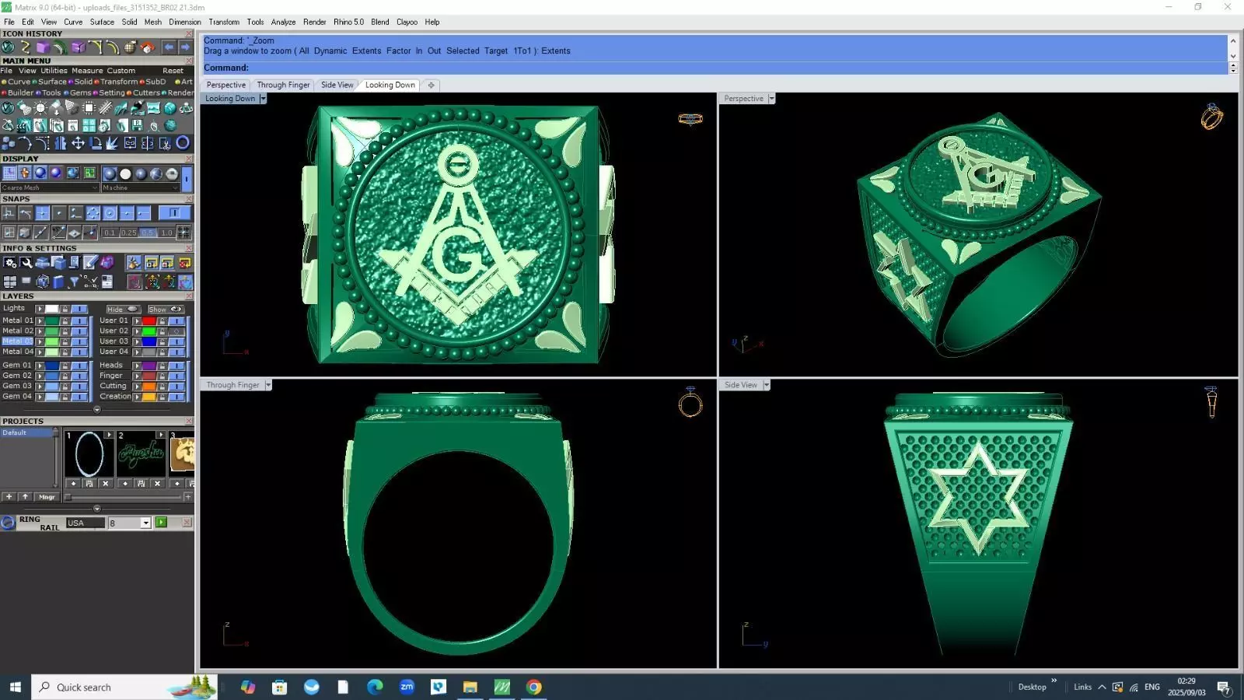The height and width of the screenshot is (700, 1244).
Task: Click the bomb explode icon in Icon History
Action: 130,47
